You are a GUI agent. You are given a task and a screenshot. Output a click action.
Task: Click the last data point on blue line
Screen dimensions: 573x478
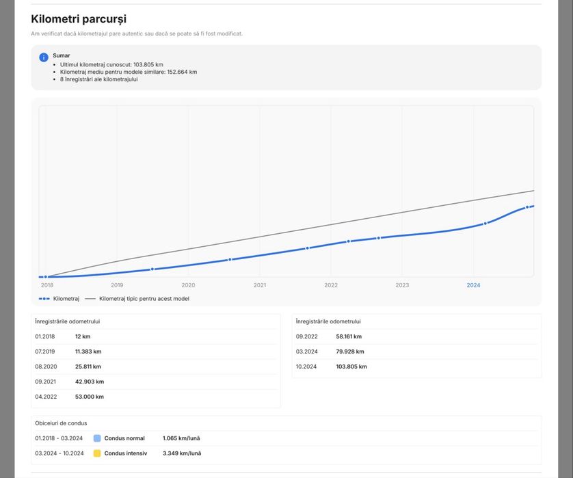(x=527, y=207)
